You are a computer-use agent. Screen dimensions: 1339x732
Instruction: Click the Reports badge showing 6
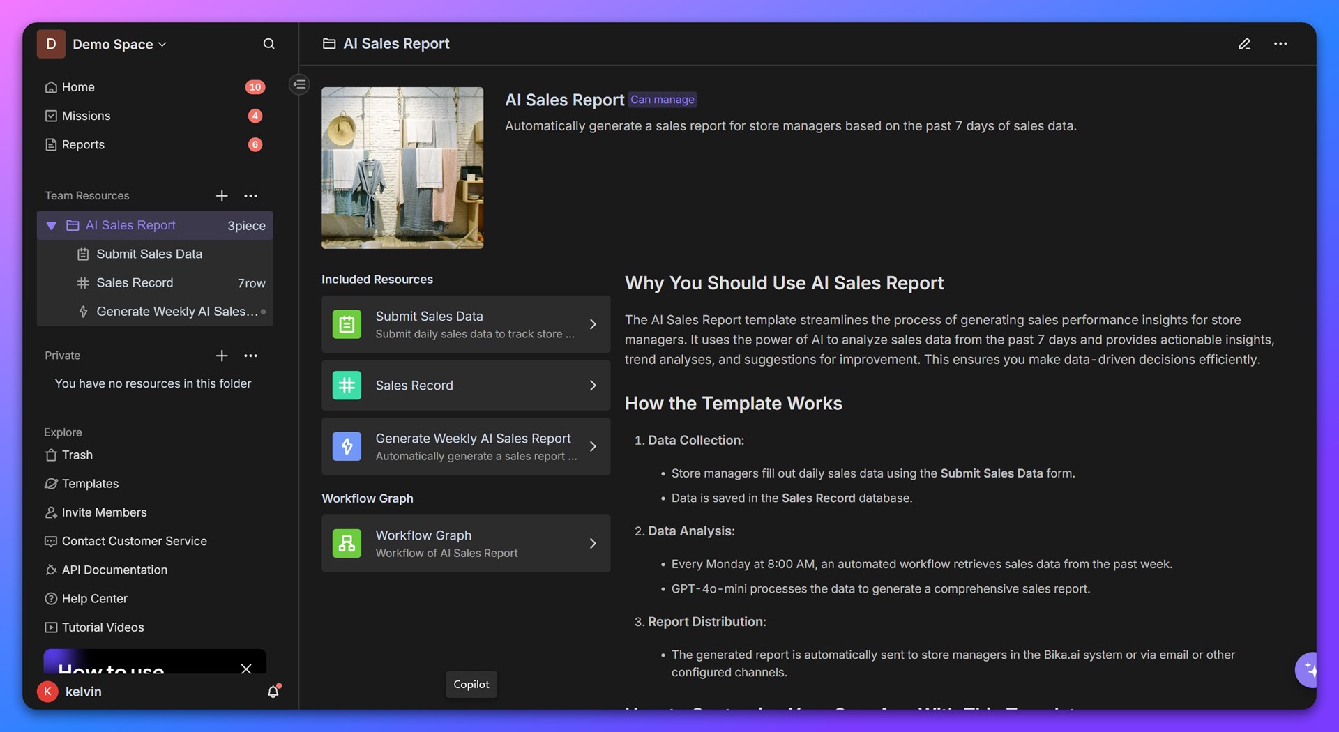[x=255, y=144]
